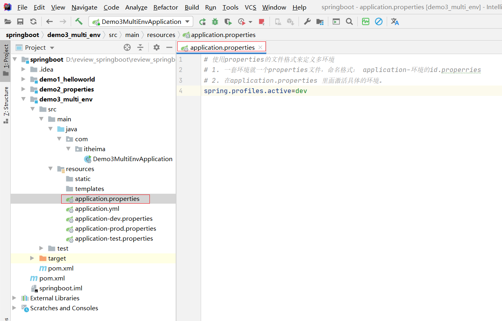Start debugging with the green bug icon
The height and width of the screenshot is (321, 502).
[x=215, y=21]
